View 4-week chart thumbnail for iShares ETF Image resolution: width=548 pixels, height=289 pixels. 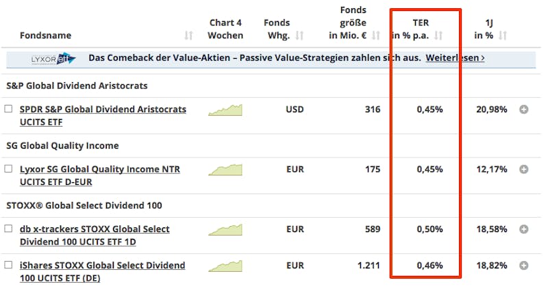[225, 266]
